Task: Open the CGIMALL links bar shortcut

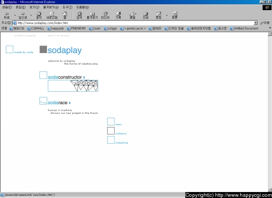Action: pyautogui.click(x=36, y=28)
